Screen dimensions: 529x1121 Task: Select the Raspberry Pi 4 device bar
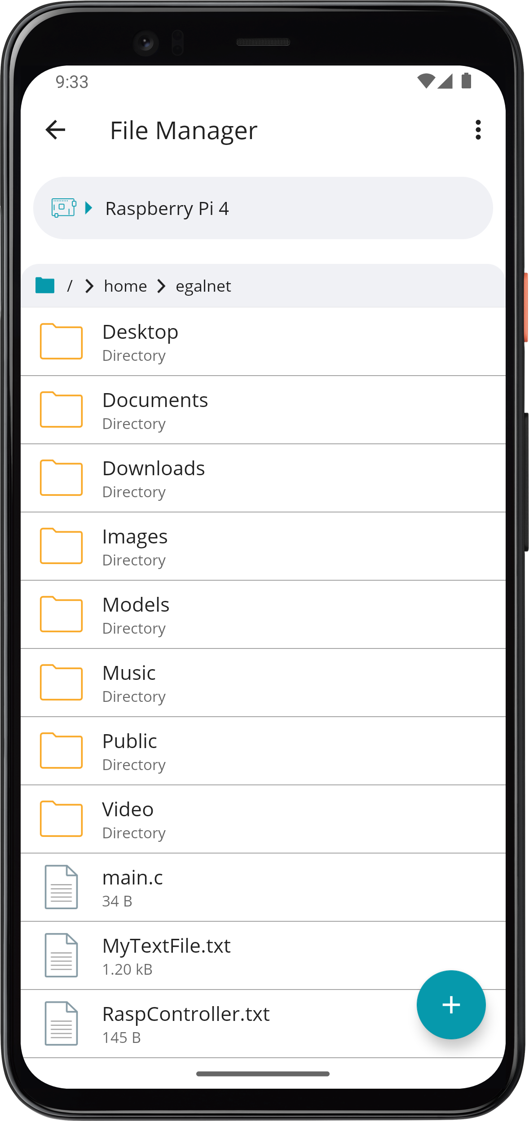tap(263, 208)
